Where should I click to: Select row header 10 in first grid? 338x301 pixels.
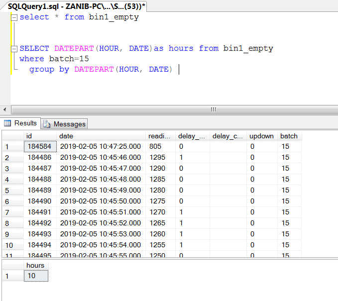(x=13, y=245)
